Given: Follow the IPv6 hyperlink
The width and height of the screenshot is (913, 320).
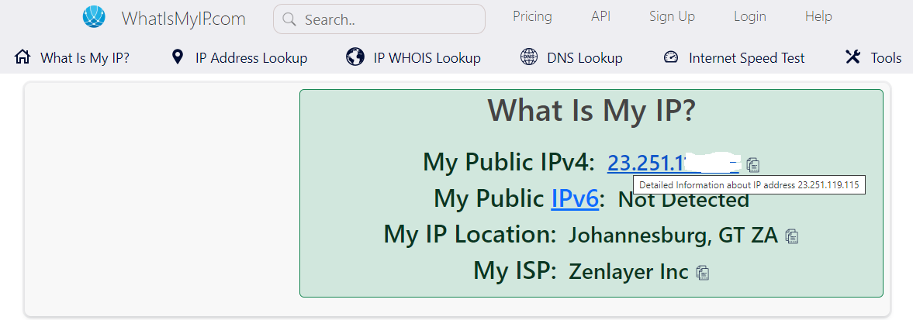Looking at the screenshot, I should pyautogui.click(x=575, y=199).
